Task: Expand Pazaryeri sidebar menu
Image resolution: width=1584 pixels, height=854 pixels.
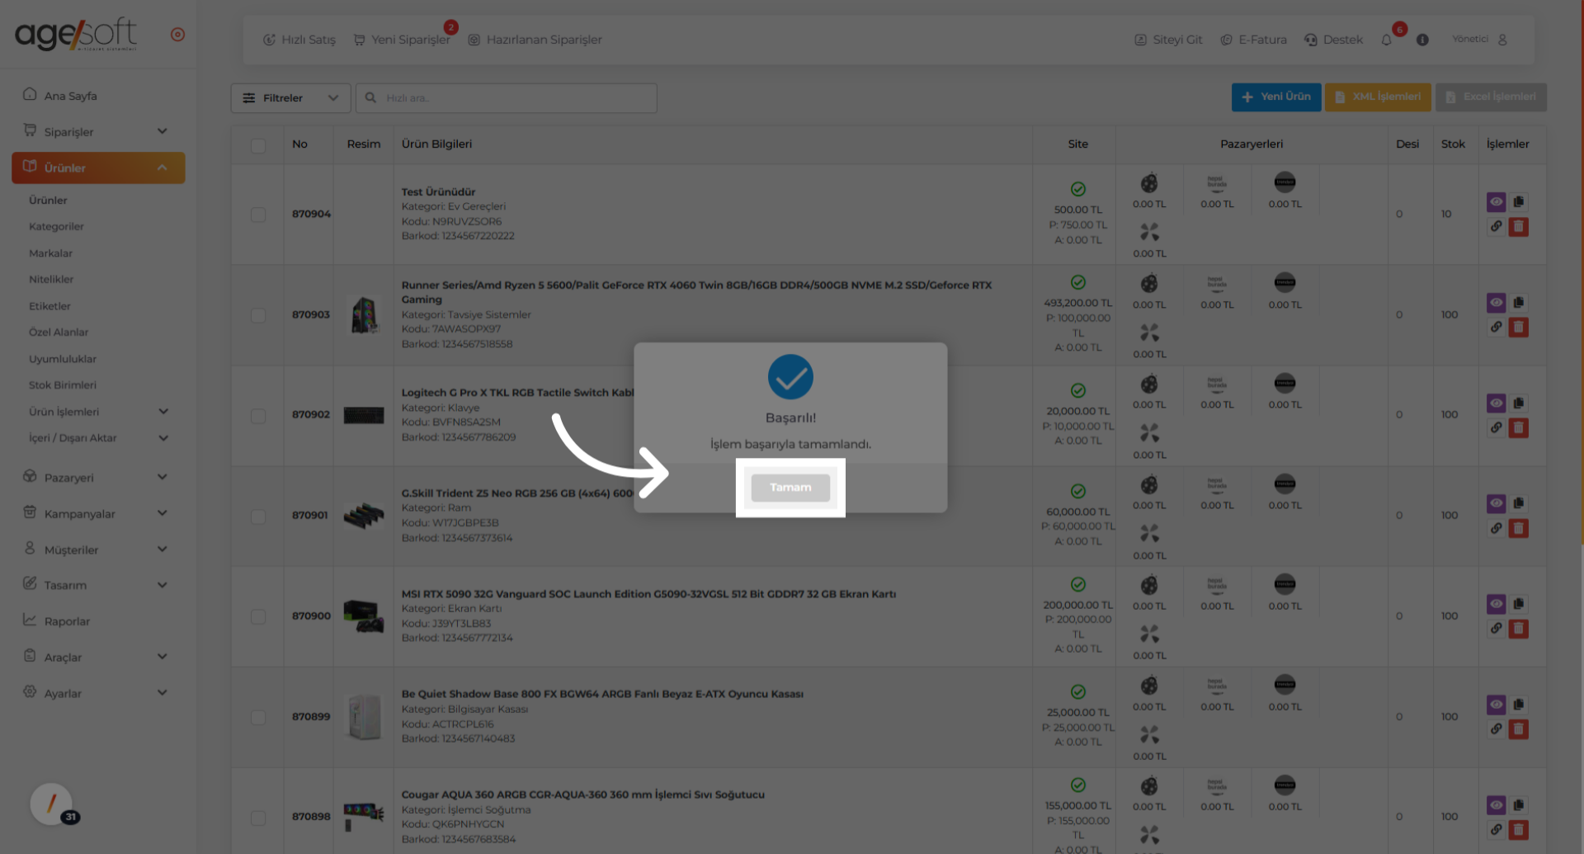Action: click(97, 478)
